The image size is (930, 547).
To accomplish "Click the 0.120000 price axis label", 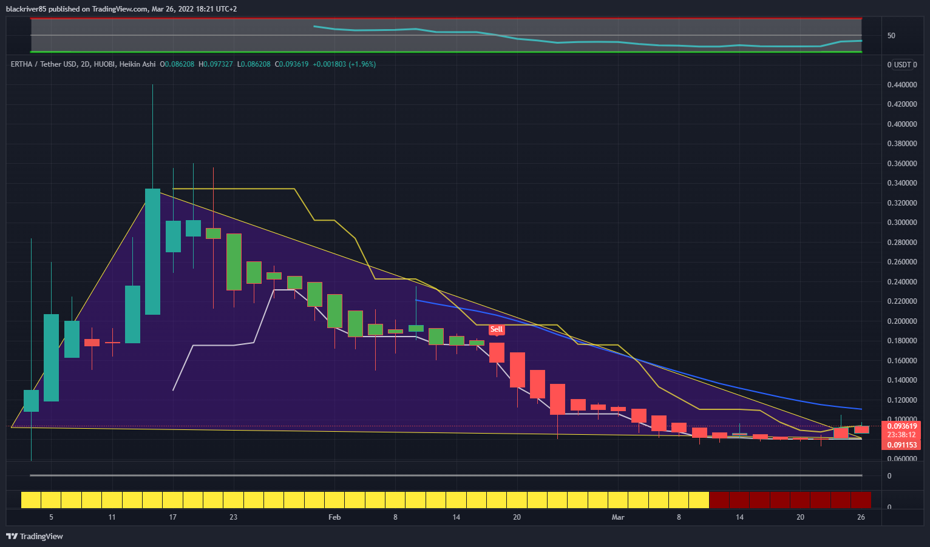I will 902,400.
